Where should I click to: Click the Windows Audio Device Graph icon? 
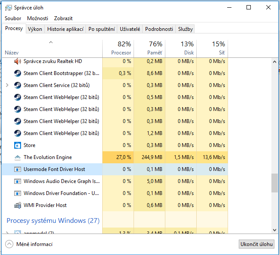pos(18,181)
